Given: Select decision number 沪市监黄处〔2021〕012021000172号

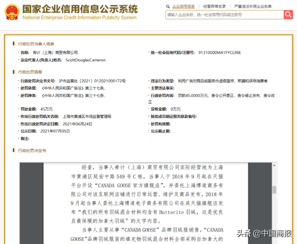Looking at the screenshot, I should pos(92,81).
